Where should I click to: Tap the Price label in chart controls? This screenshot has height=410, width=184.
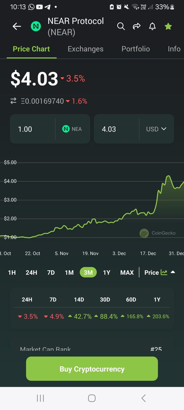pos(152,272)
